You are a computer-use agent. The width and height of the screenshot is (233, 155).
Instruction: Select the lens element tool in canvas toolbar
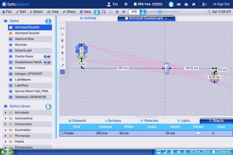[x=62, y=41]
